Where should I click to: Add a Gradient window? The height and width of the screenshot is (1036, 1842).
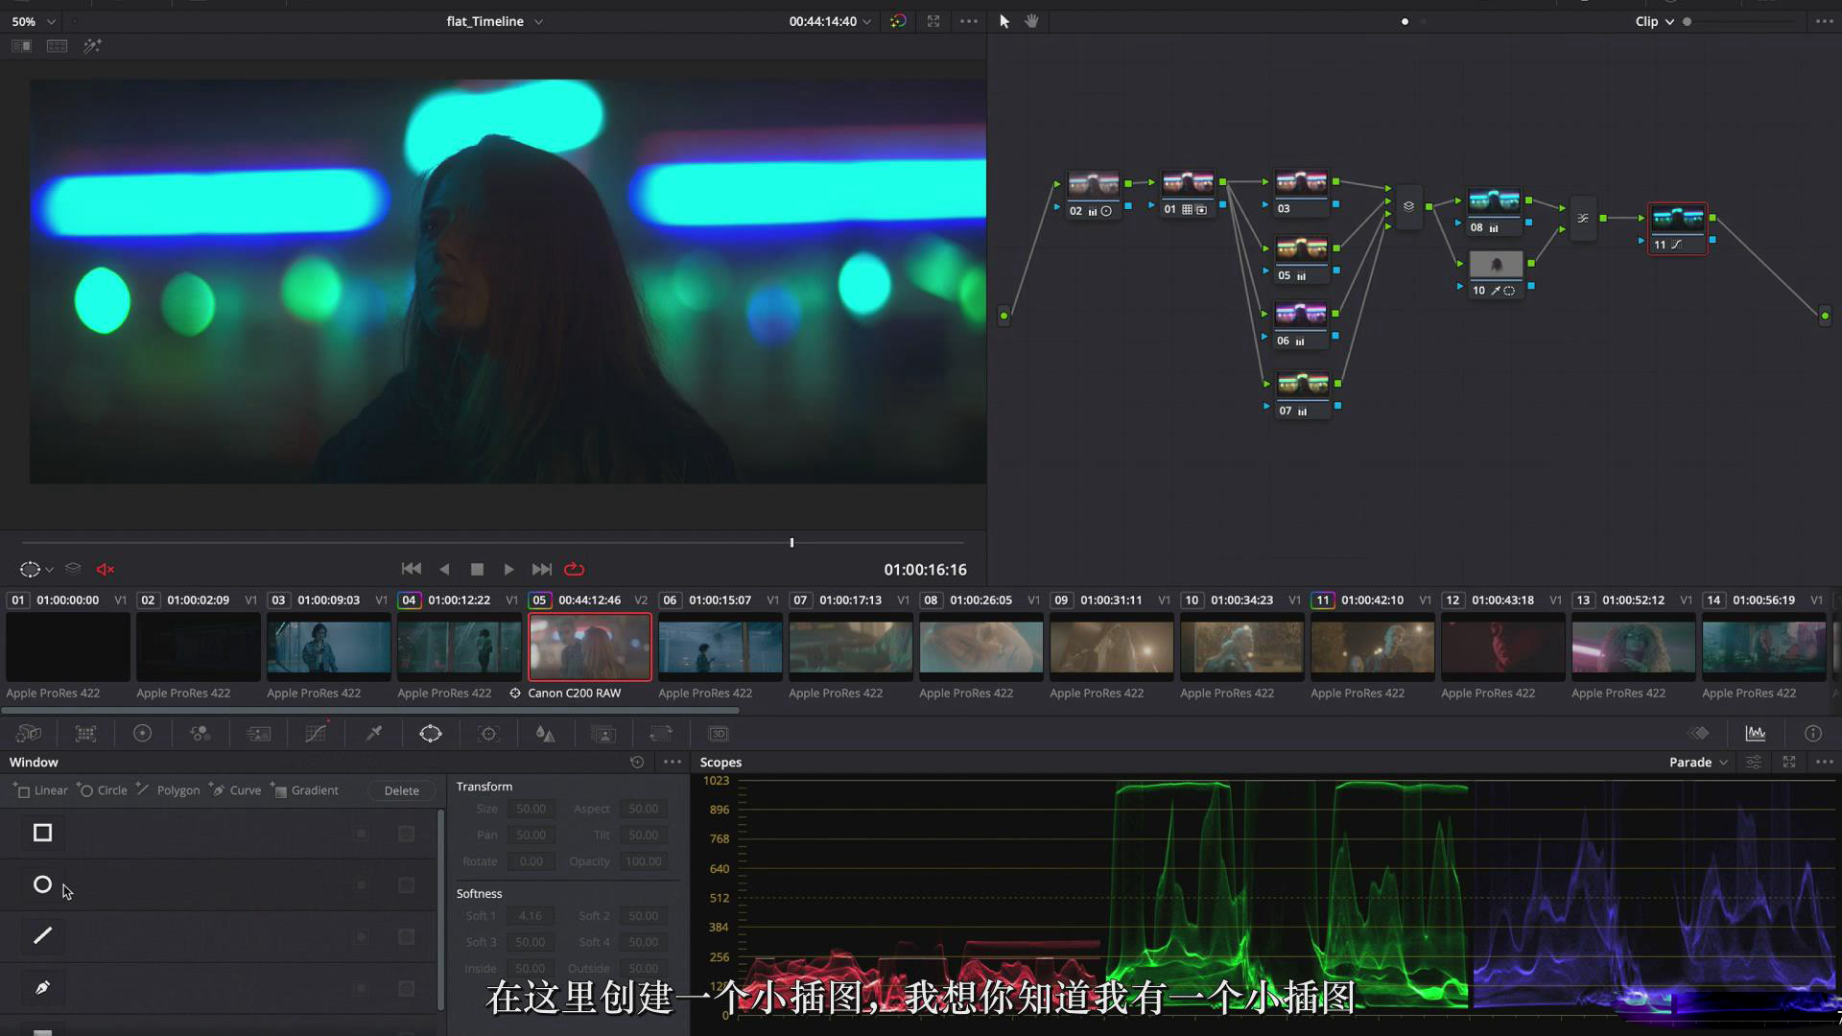[x=305, y=790]
